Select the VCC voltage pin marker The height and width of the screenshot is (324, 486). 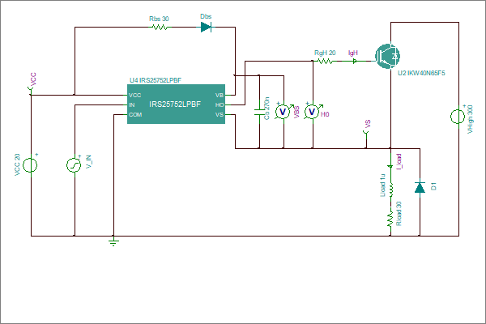31,91
